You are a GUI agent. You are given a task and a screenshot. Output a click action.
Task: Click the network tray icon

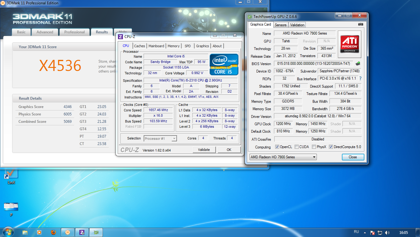pos(380,233)
